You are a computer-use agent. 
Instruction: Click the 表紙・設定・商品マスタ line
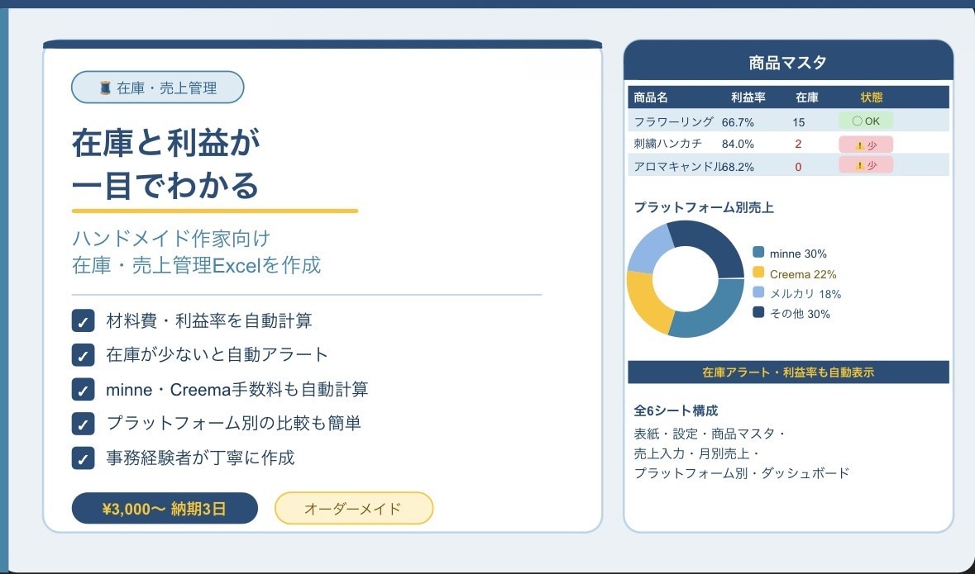point(710,434)
